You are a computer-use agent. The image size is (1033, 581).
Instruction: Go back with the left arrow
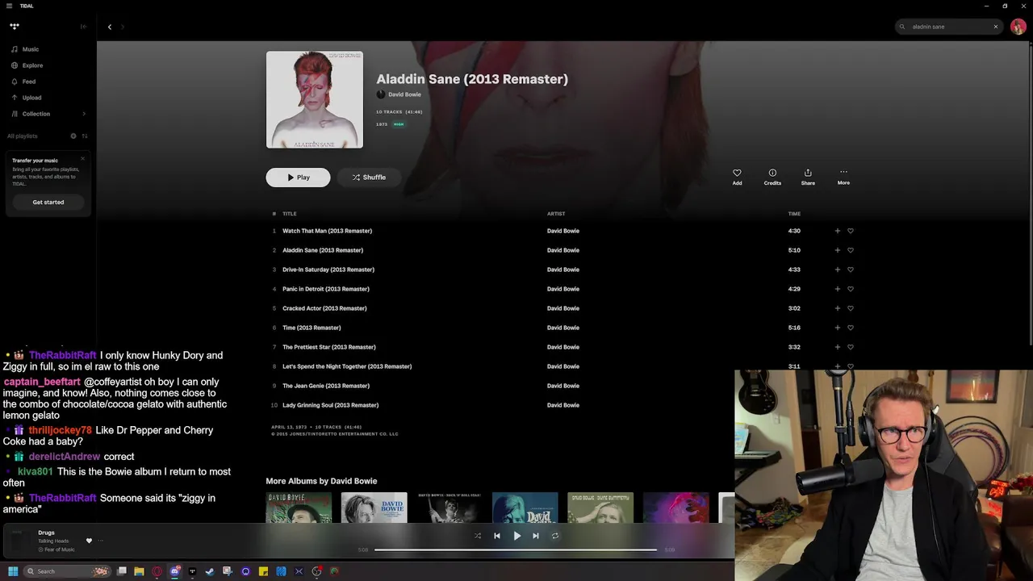tap(110, 27)
